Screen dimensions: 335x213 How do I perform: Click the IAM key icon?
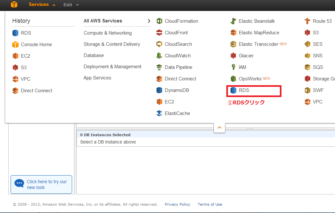[233, 67]
